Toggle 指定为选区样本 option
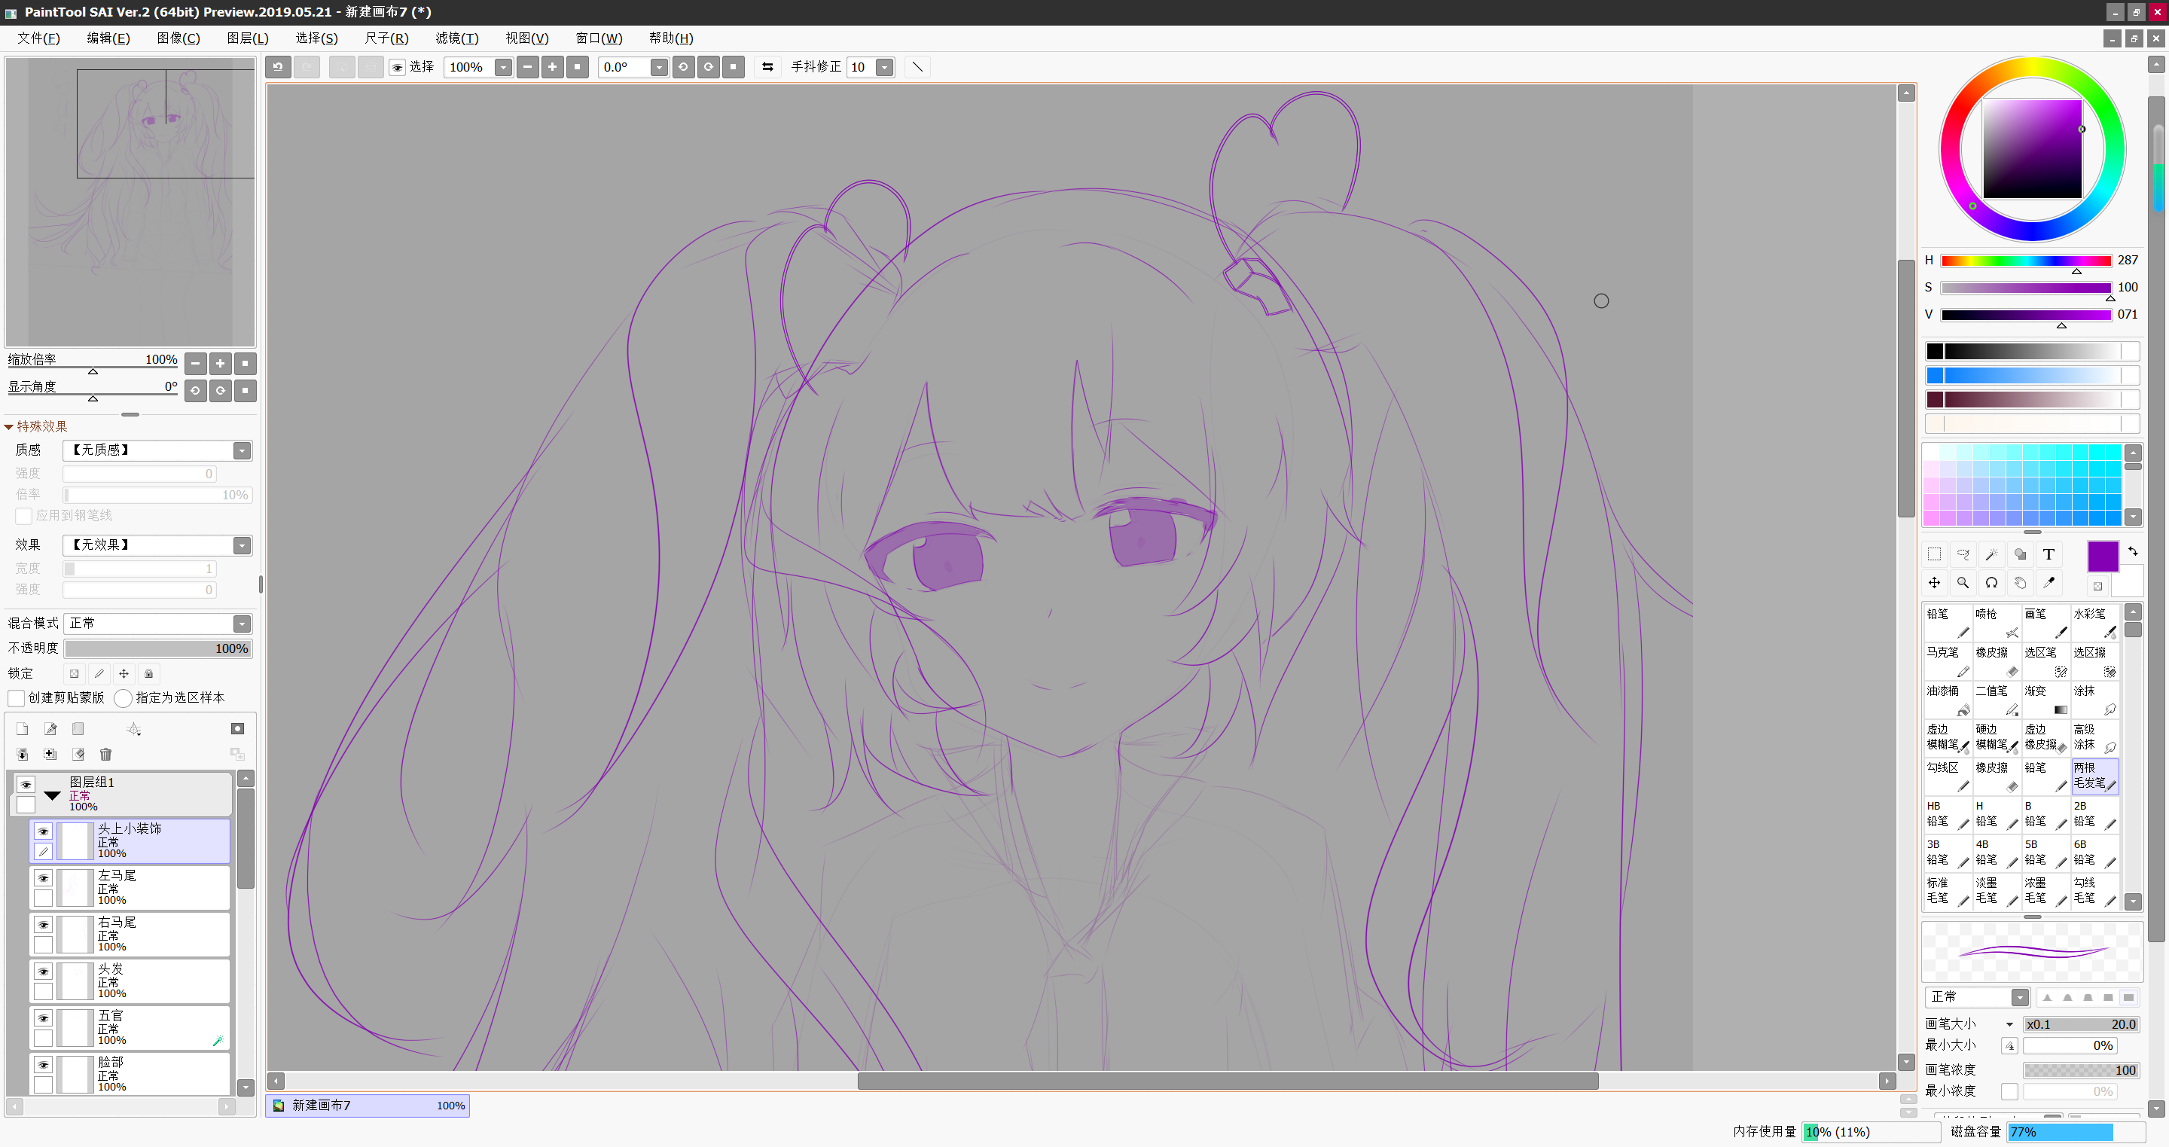Screen dimensions: 2169x1147 click(123, 698)
